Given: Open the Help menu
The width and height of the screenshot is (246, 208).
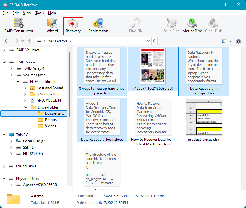Looking at the screenshot, I should [52, 13].
